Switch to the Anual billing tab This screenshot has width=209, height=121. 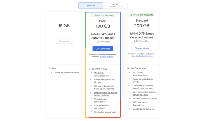[115, 5]
